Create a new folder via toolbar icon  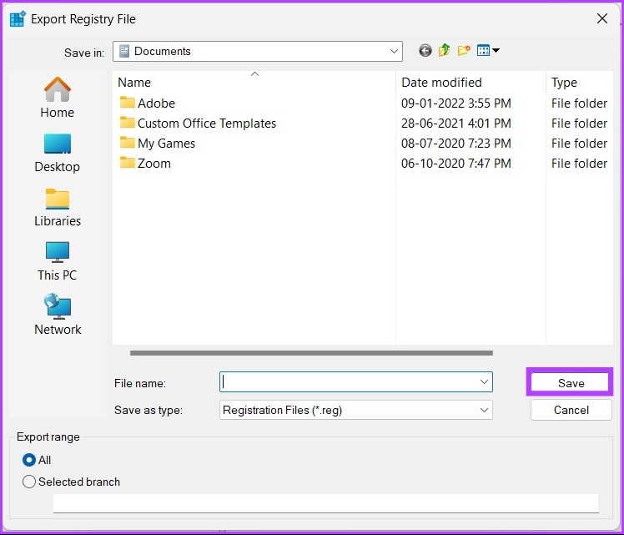point(464,51)
